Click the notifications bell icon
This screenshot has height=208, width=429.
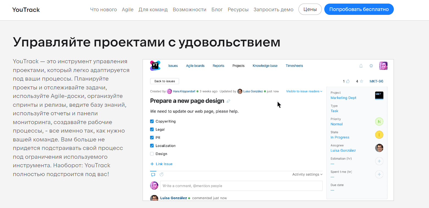coord(361,66)
